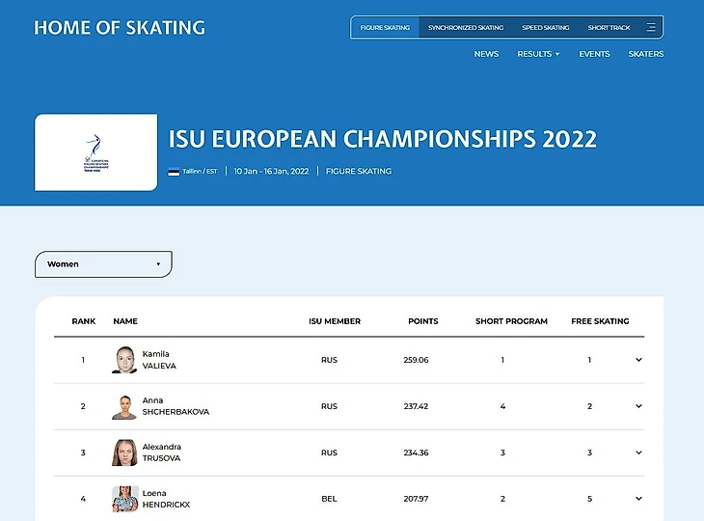Click Kamila Valieva's profile photo
This screenshot has height=521, width=704.
pos(125,360)
